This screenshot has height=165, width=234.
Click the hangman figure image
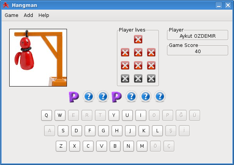pyautogui.click(x=38, y=58)
